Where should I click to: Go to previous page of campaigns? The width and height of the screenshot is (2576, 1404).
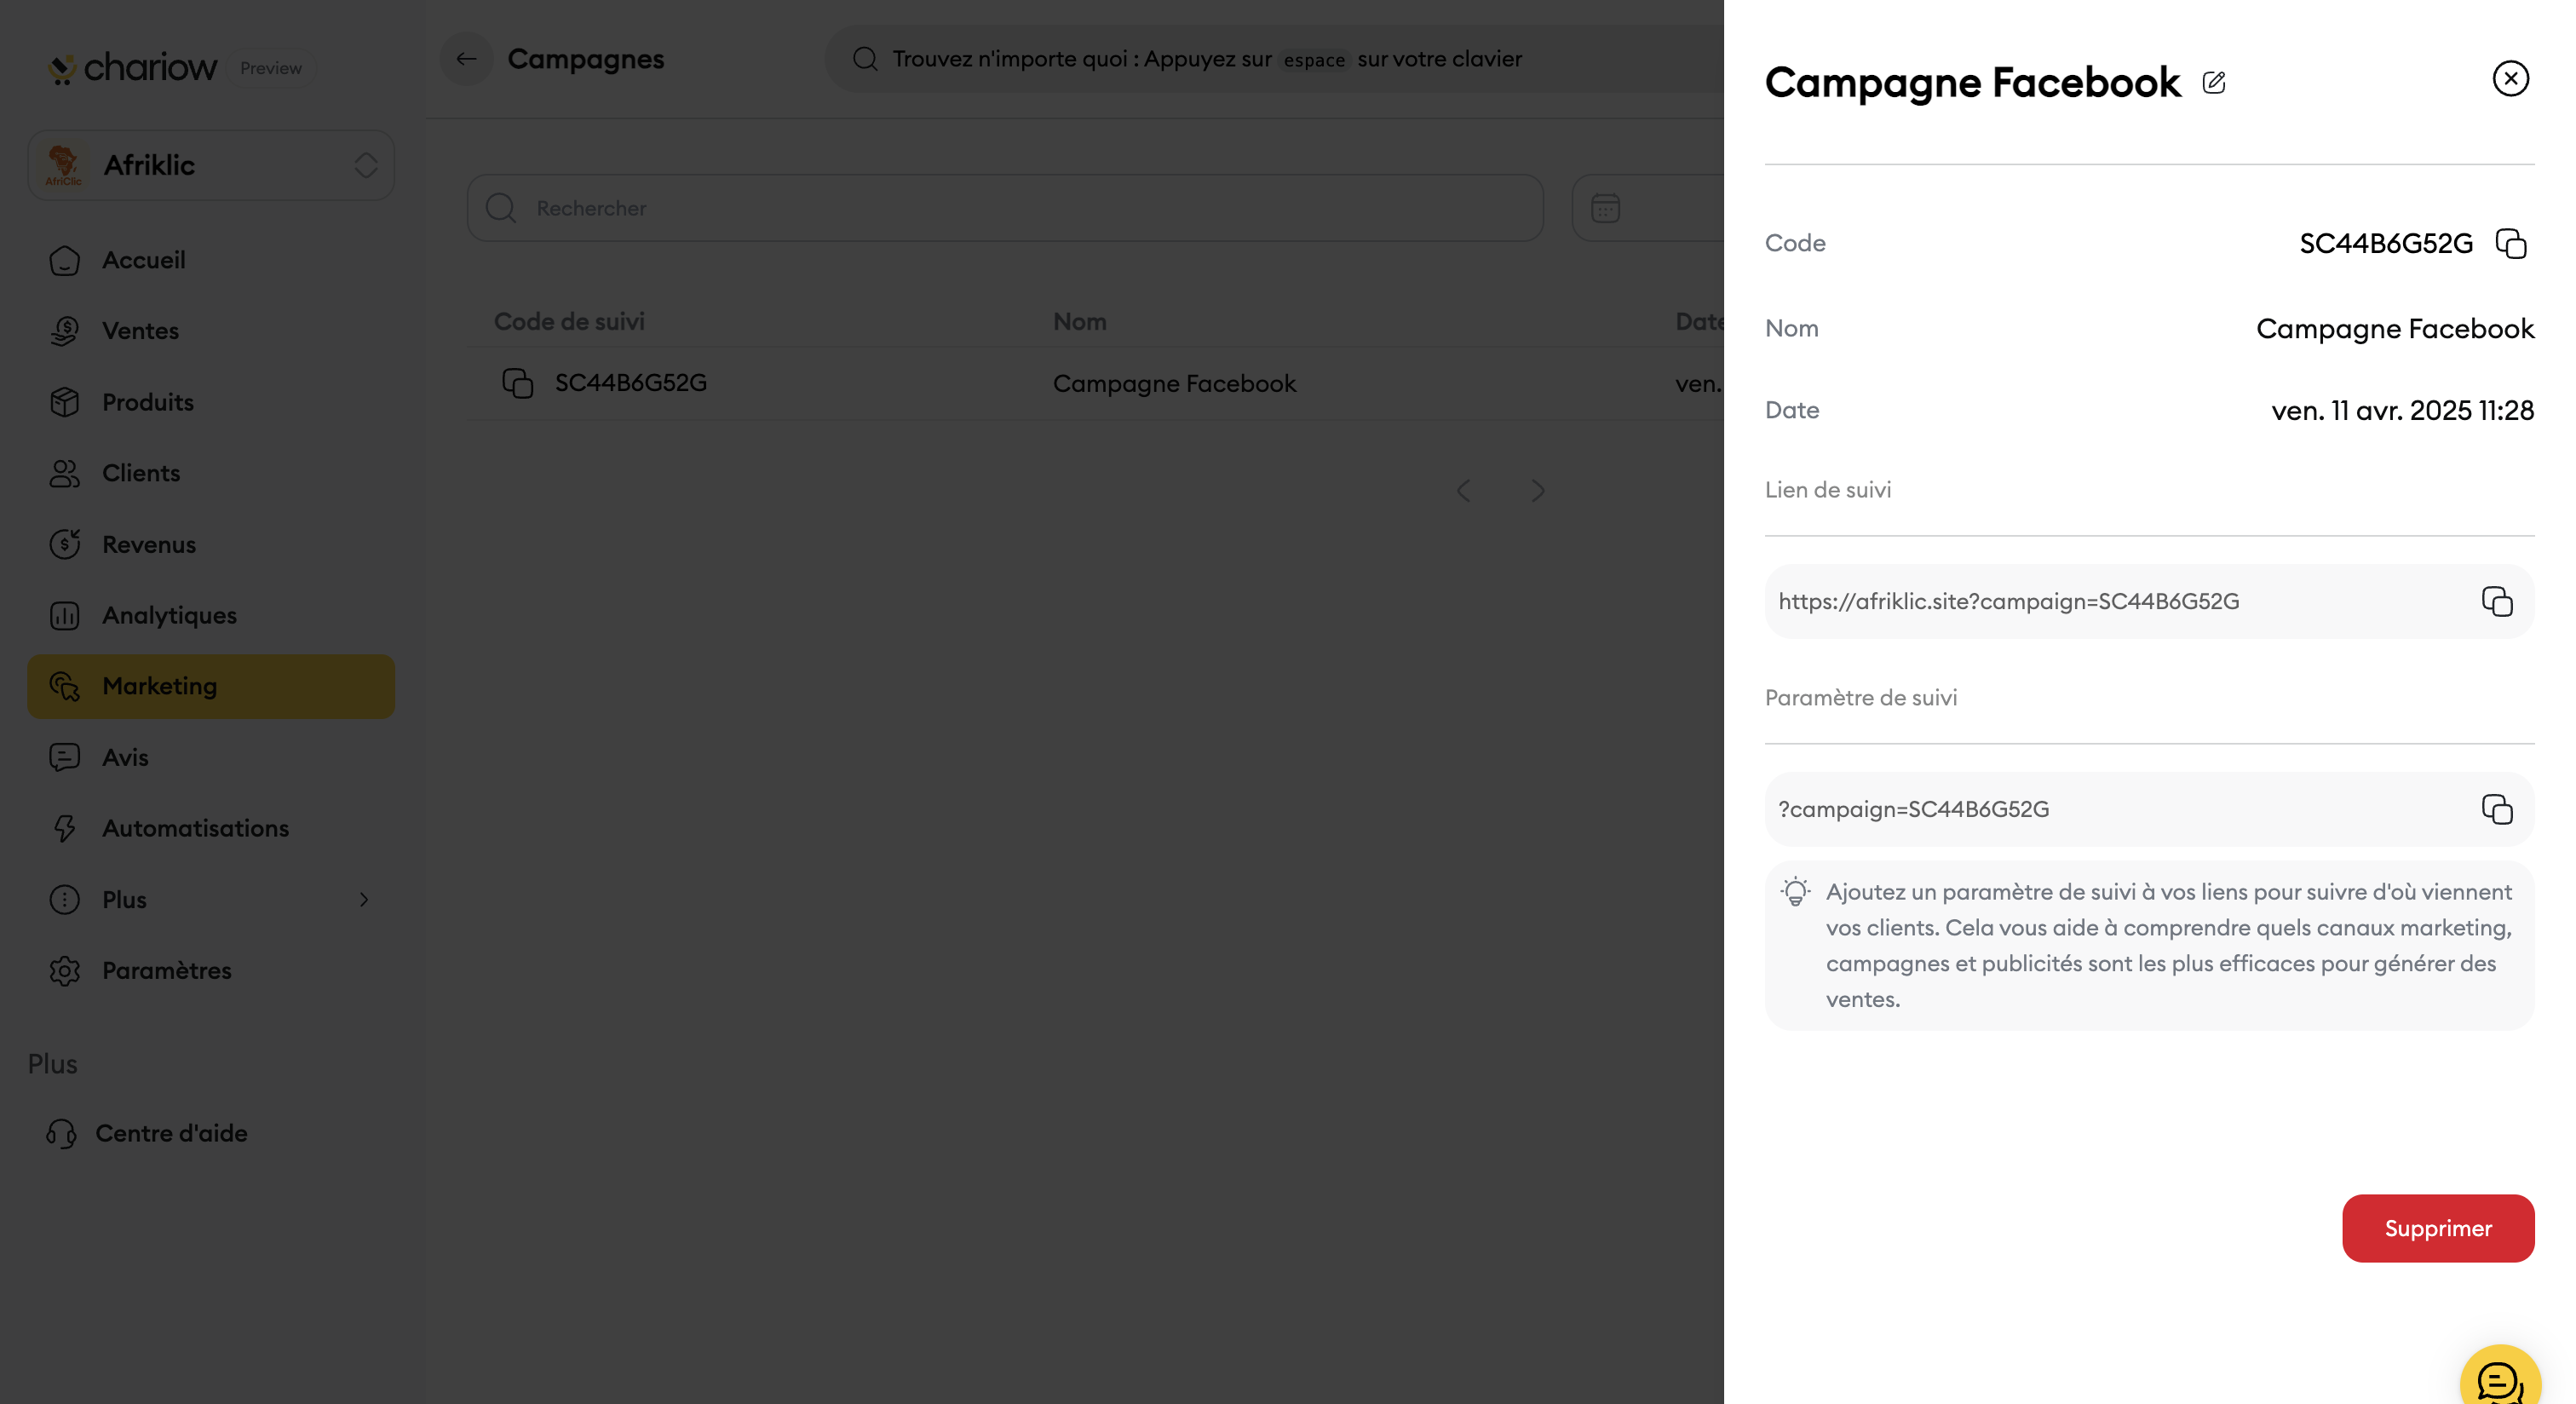(1463, 490)
